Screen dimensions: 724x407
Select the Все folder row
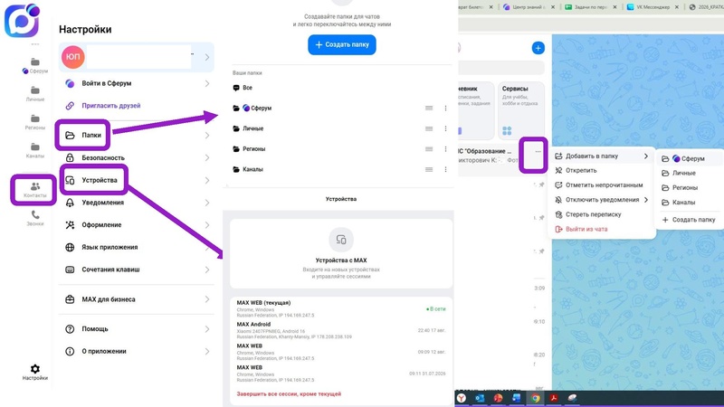click(342, 88)
